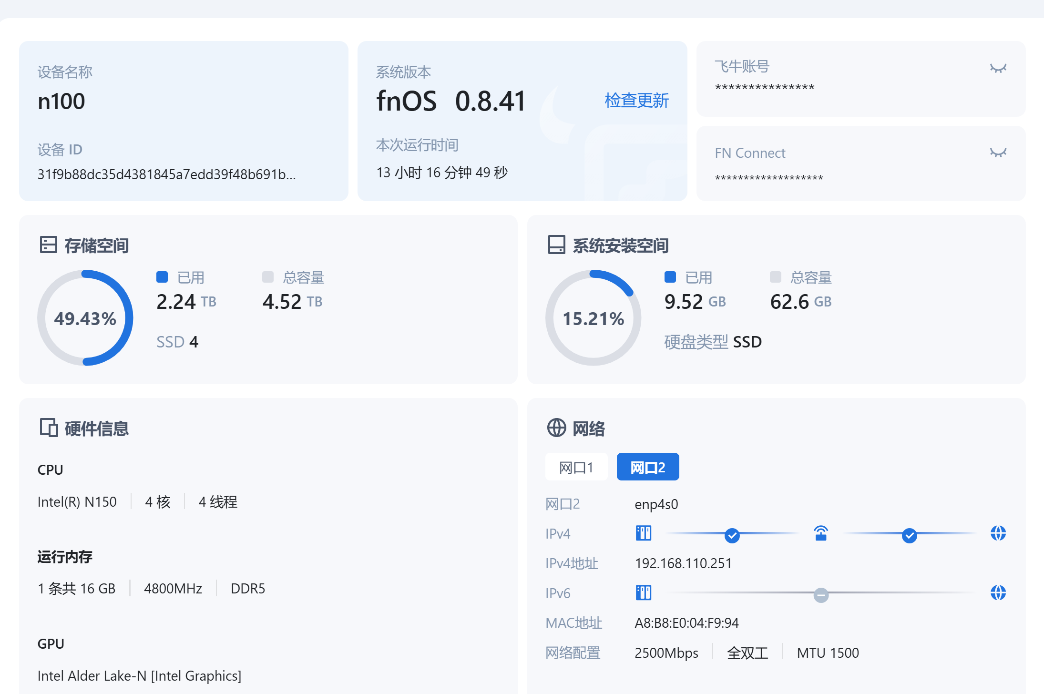Screen dimensions: 1044x694
Task: Click the 15.21% system space ring
Action: pyautogui.click(x=594, y=318)
